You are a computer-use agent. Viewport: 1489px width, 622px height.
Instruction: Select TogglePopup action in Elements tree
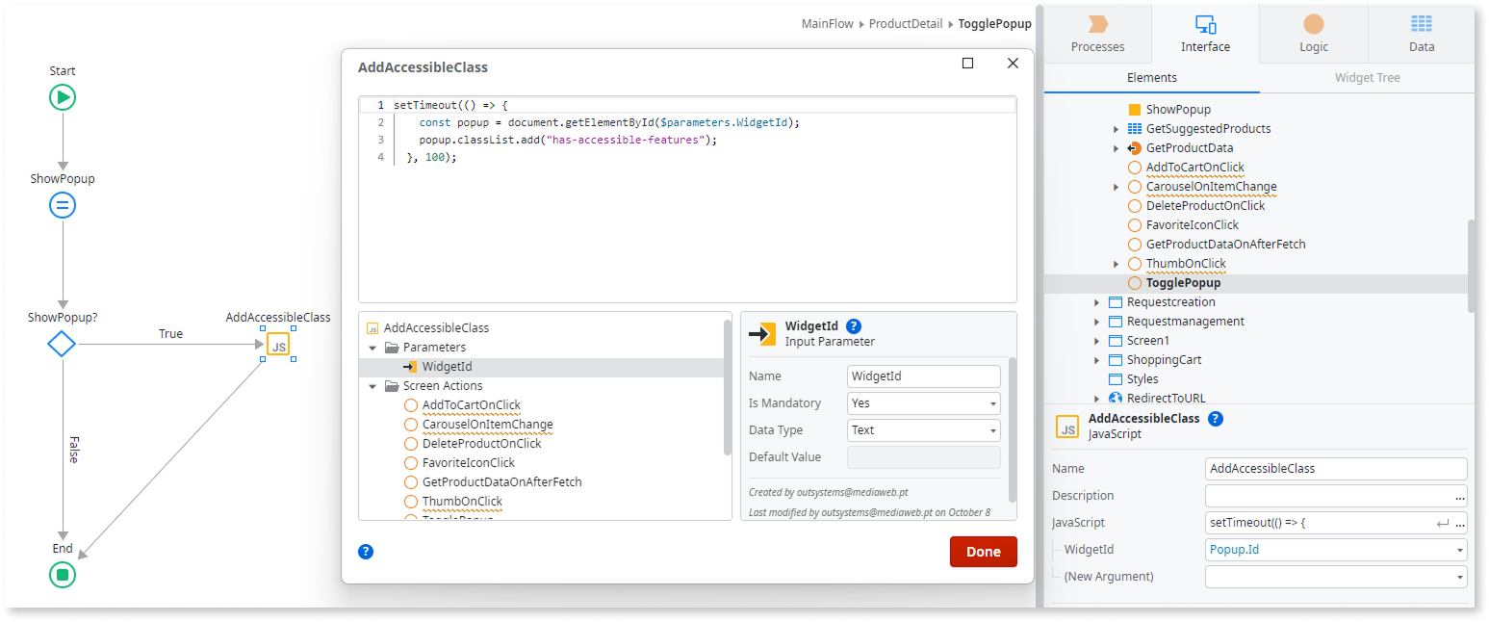click(x=1183, y=283)
